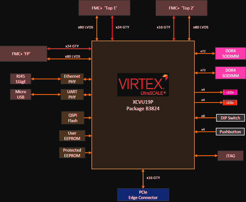This screenshot has width=246, height=202.
Task: Click x16 GTY label under FMC+ Top 2
Action: 163,27
